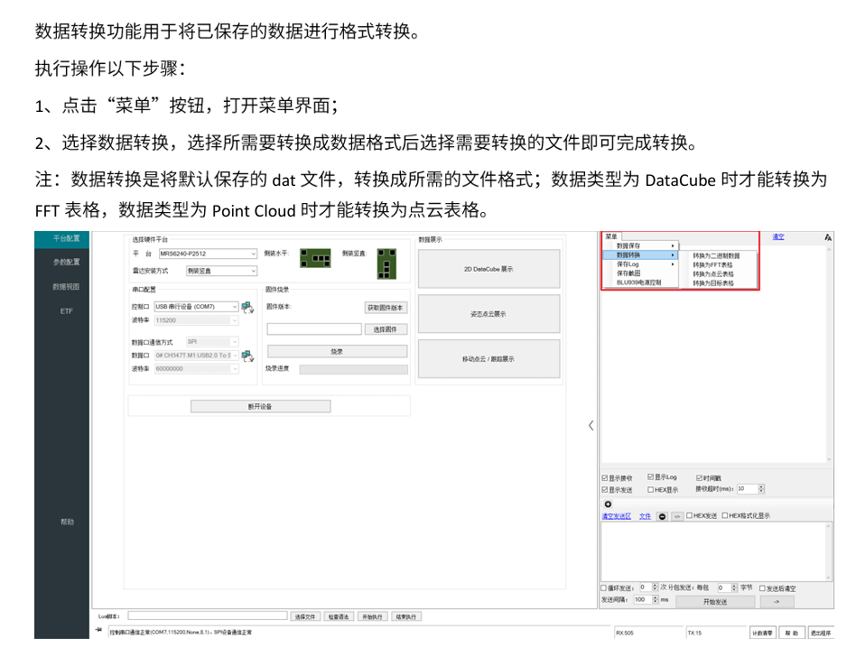Choose 保存截图 from the menu
This screenshot has height=647, width=856.
point(640,273)
